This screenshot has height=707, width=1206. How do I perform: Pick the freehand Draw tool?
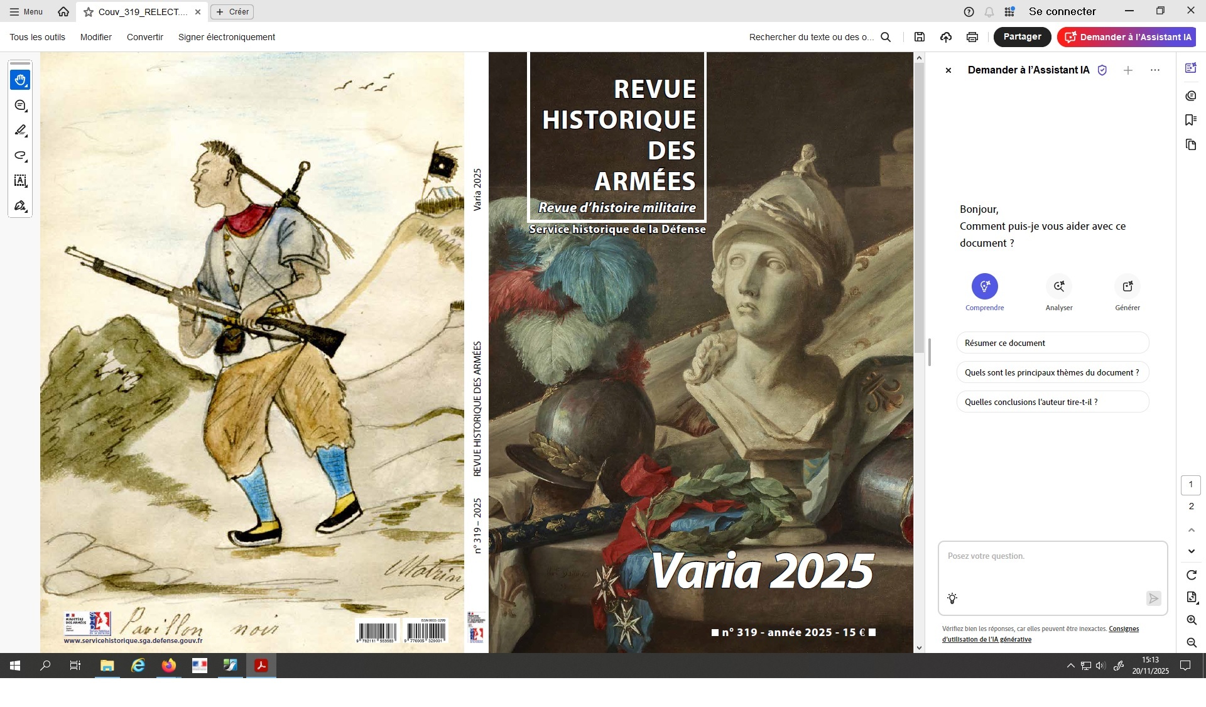click(x=19, y=156)
